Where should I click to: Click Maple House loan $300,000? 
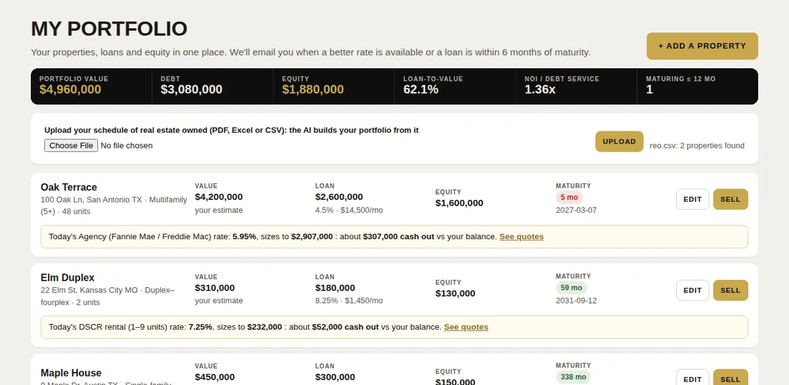[335, 377]
